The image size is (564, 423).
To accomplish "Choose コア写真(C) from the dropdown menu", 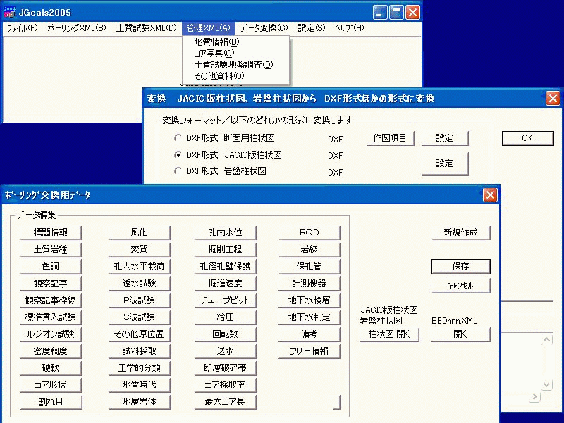I will [x=214, y=53].
